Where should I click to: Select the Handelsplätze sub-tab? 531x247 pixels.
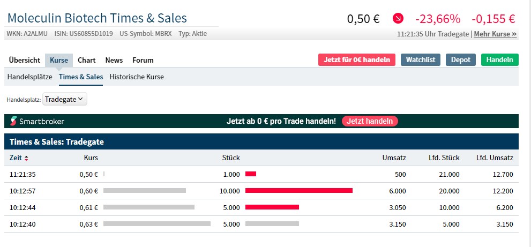pyautogui.click(x=29, y=77)
